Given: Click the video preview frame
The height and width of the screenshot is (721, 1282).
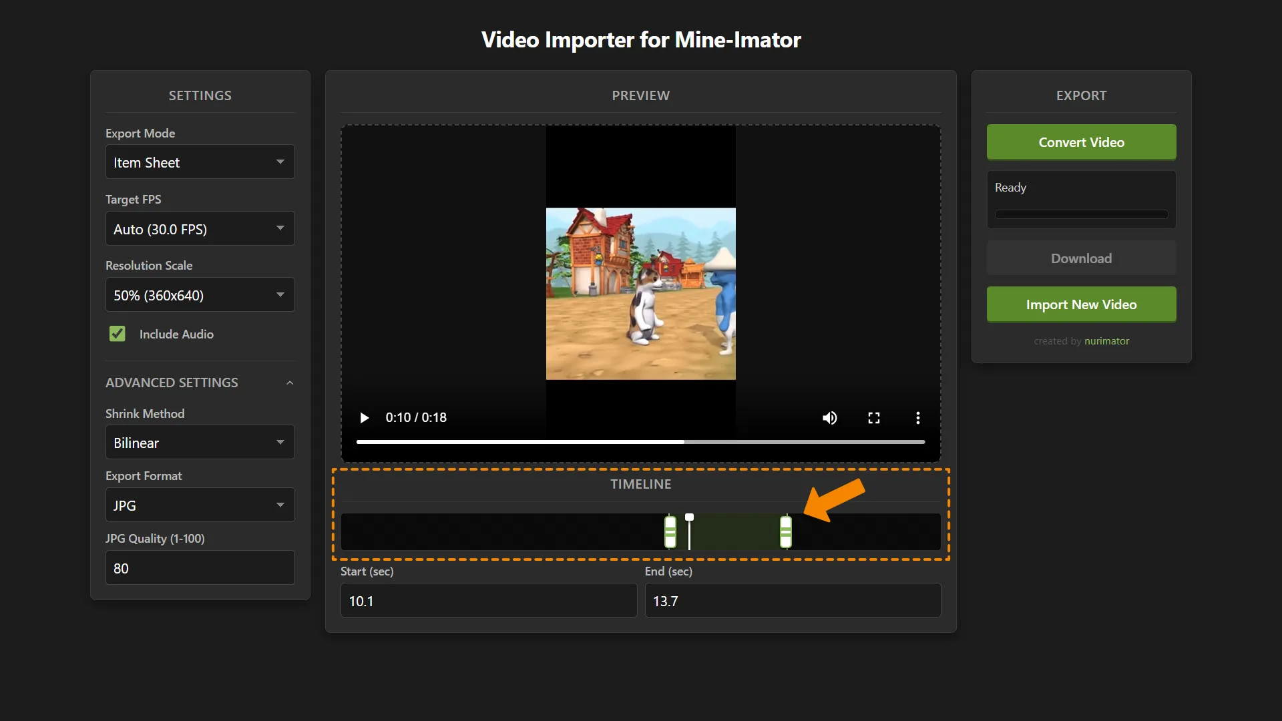Looking at the screenshot, I should 640,294.
